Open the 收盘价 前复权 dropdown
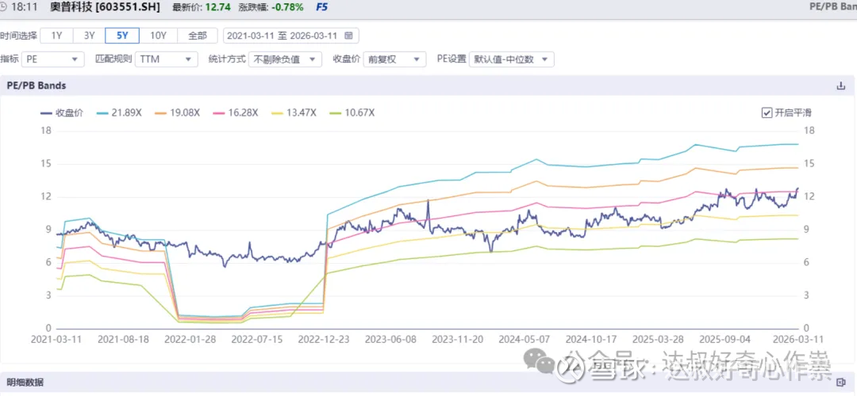The image size is (857, 396). pyautogui.click(x=394, y=59)
